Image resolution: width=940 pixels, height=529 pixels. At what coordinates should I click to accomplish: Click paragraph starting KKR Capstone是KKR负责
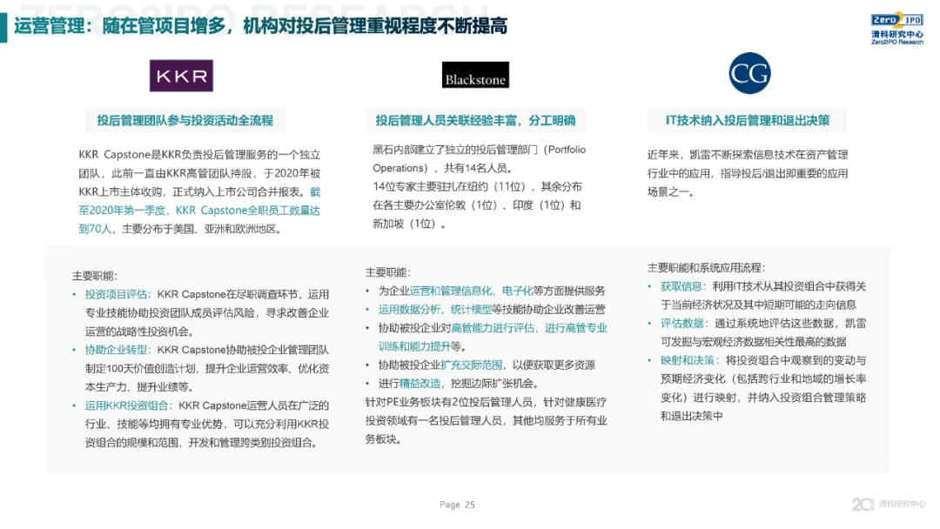pos(199,191)
